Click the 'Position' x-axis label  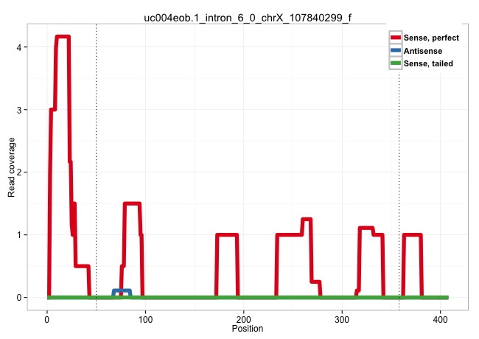click(247, 328)
